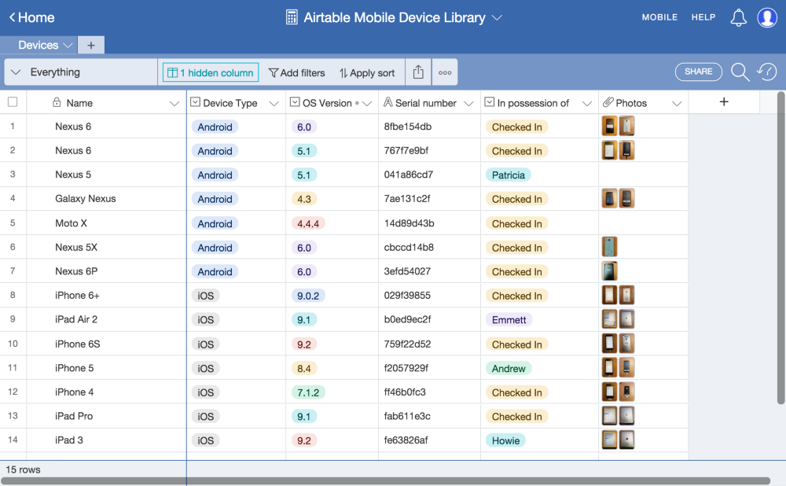Select the Checked In tag for iPhone 6S
This screenshot has width=786, height=486.
pyautogui.click(x=516, y=344)
